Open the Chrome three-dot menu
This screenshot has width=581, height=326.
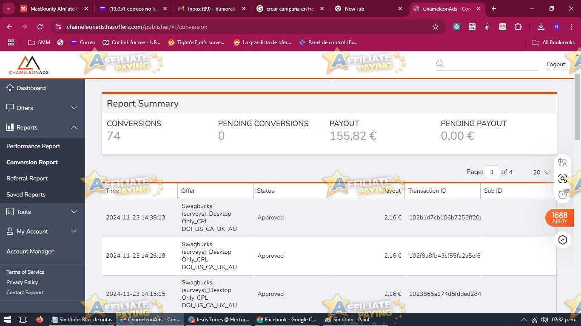(x=571, y=27)
